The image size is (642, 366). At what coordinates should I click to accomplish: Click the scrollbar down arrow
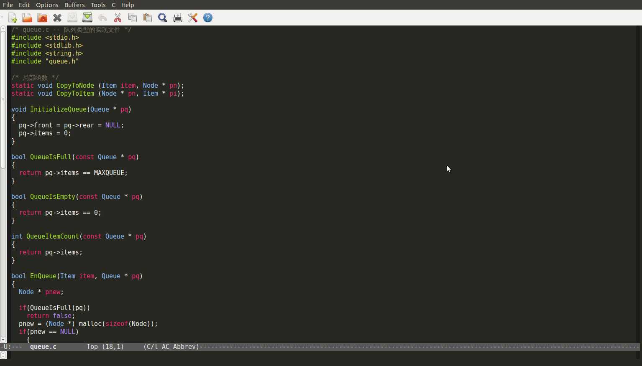click(3, 340)
